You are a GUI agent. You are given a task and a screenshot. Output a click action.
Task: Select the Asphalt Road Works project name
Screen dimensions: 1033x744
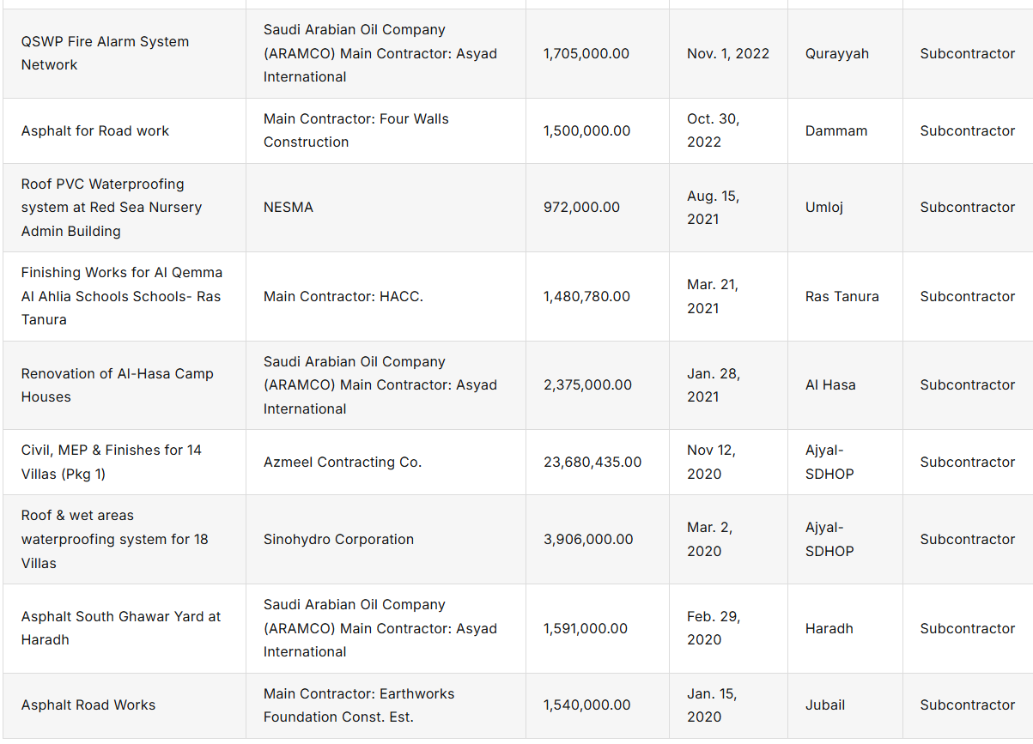point(88,705)
